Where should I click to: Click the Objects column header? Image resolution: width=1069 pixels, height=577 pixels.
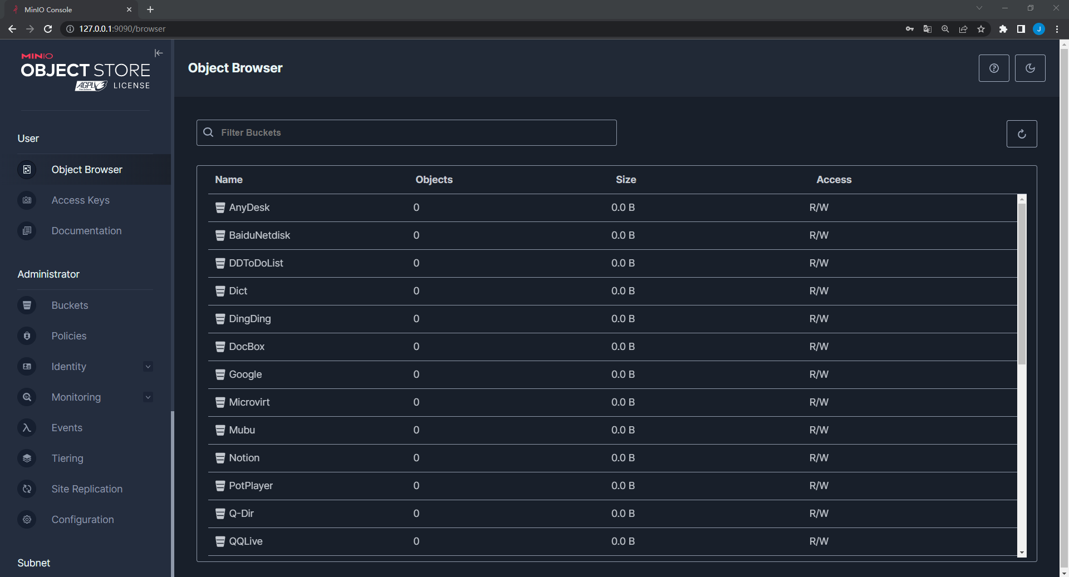[434, 180]
